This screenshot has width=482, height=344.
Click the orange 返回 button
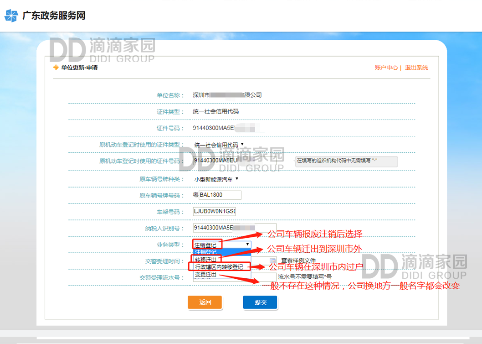point(205,302)
